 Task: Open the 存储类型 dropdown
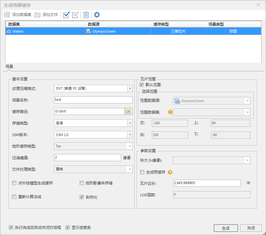point(130,123)
